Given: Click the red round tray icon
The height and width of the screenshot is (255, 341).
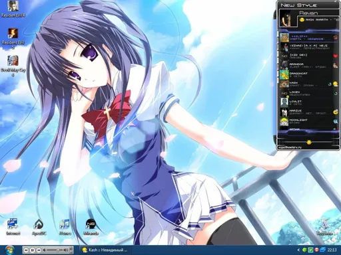Looking at the screenshot, I should tap(316, 250).
